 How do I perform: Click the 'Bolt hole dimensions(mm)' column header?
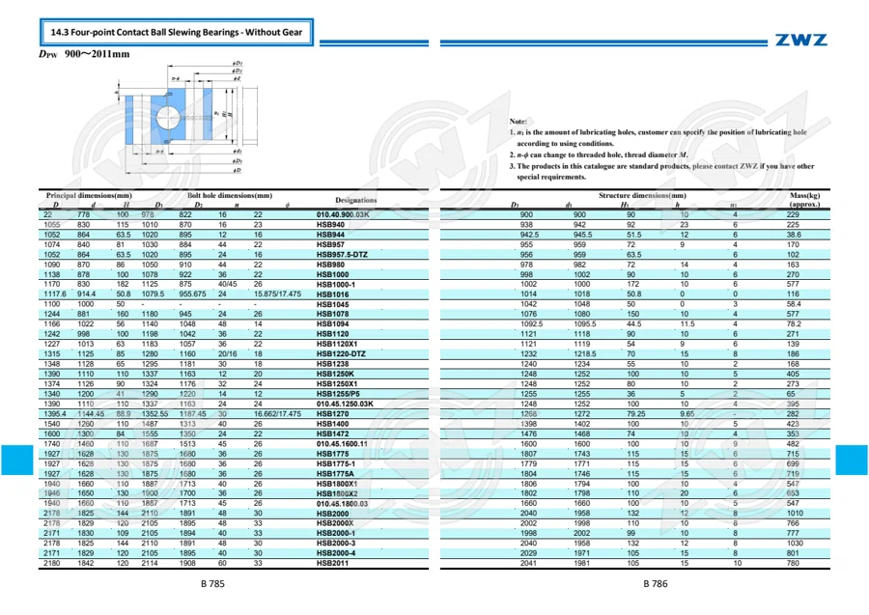230,196
